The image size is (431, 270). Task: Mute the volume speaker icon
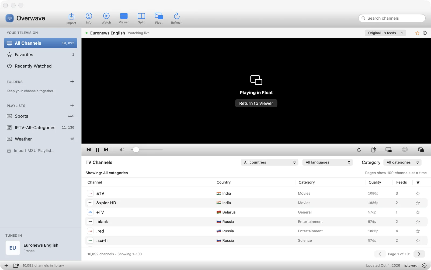click(x=122, y=150)
